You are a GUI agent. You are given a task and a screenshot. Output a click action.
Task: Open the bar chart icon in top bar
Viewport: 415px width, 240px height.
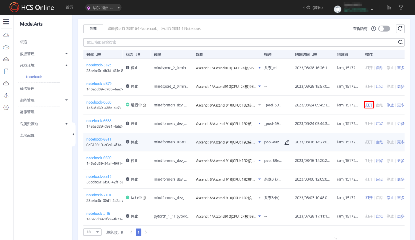tap(388, 7)
